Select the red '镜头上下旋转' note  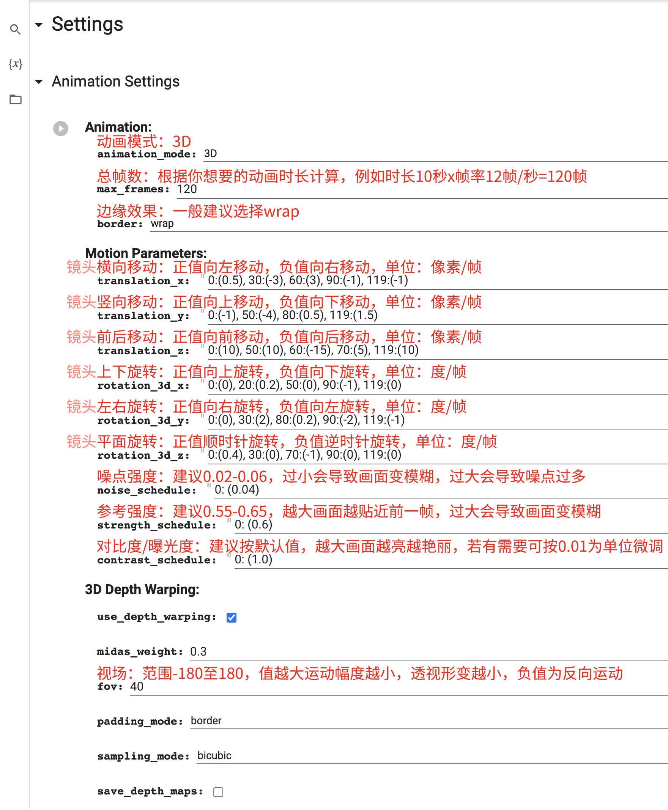(266, 372)
